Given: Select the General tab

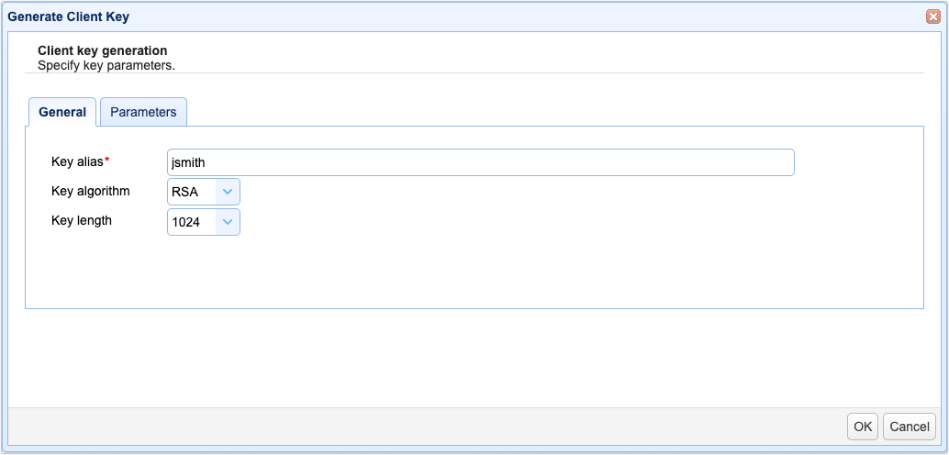Looking at the screenshot, I should pos(62,112).
